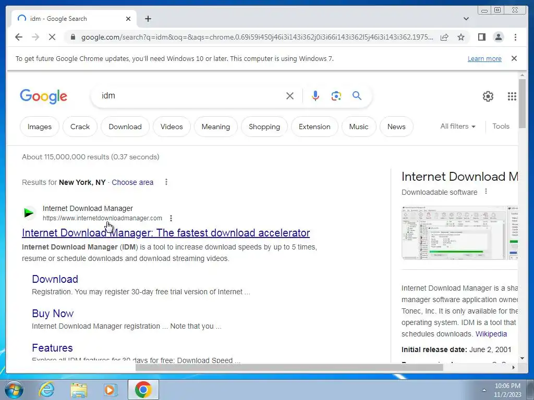This screenshot has height=400, width=534.
Task: Open the Google apps grid
Action: [512, 96]
